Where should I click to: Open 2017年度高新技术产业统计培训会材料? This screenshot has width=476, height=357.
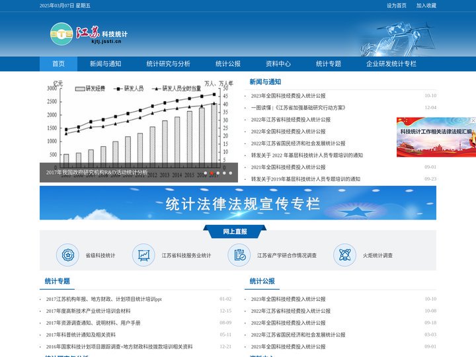[x=89, y=311]
